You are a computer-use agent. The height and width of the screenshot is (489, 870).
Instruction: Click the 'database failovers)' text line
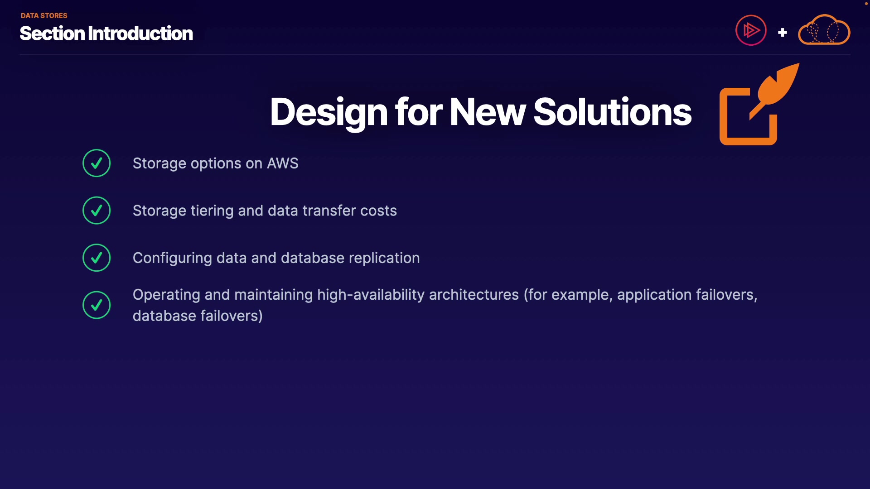click(x=198, y=316)
